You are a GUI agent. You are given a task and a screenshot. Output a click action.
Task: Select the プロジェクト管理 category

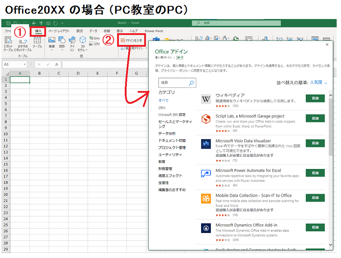172,147
